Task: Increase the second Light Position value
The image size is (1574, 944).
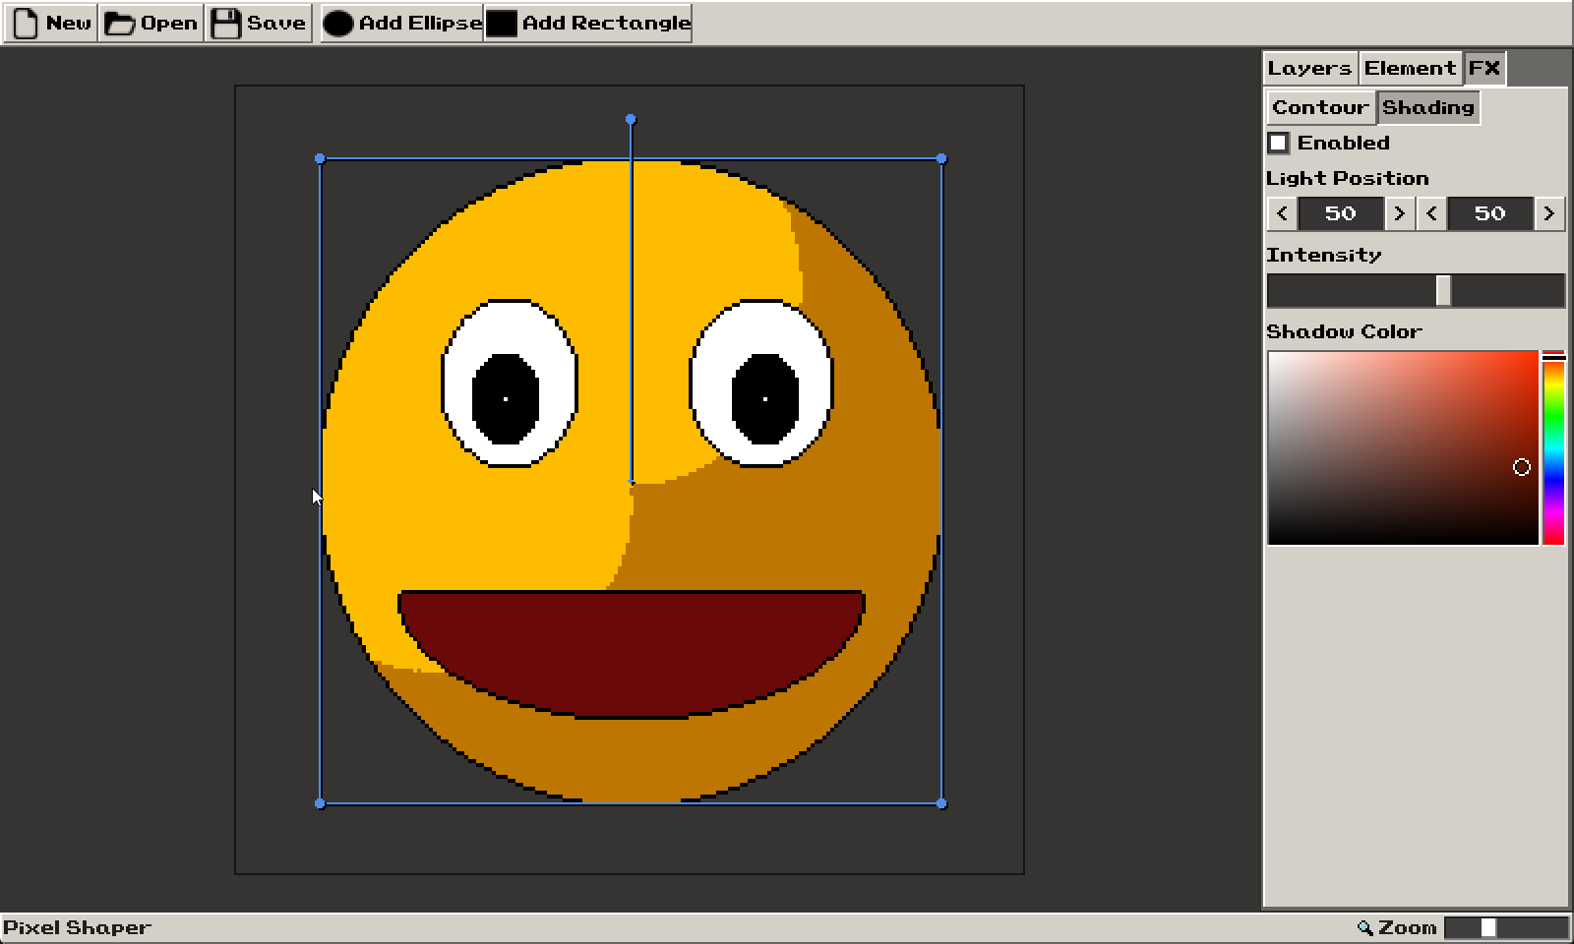Action: [1548, 213]
